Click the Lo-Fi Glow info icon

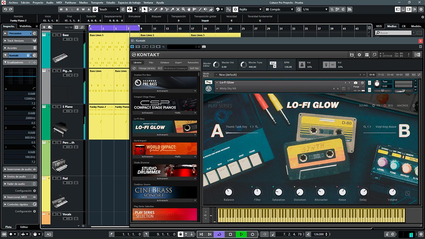coord(362,82)
